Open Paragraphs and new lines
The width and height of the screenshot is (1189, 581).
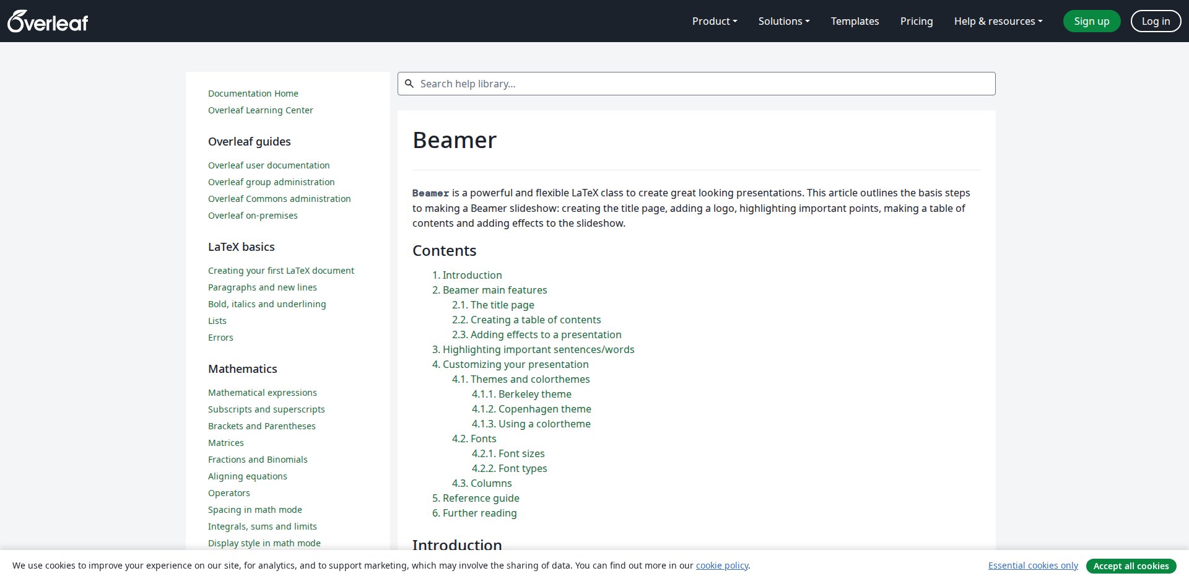click(263, 287)
